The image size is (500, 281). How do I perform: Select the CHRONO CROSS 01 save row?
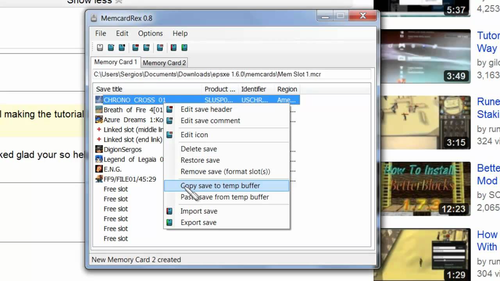(x=197, y=100)
